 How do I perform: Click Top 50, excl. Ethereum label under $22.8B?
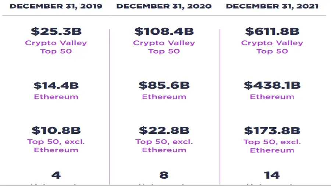[x=164, y=146]
